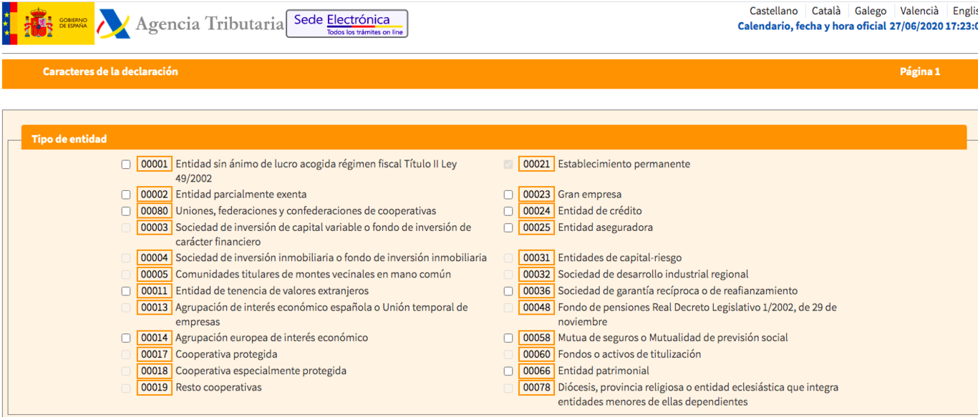Viewport: 978px width, 417px height.
Task: Toggle the Entidad de crédito checkbox
Action: coord(508,211)
